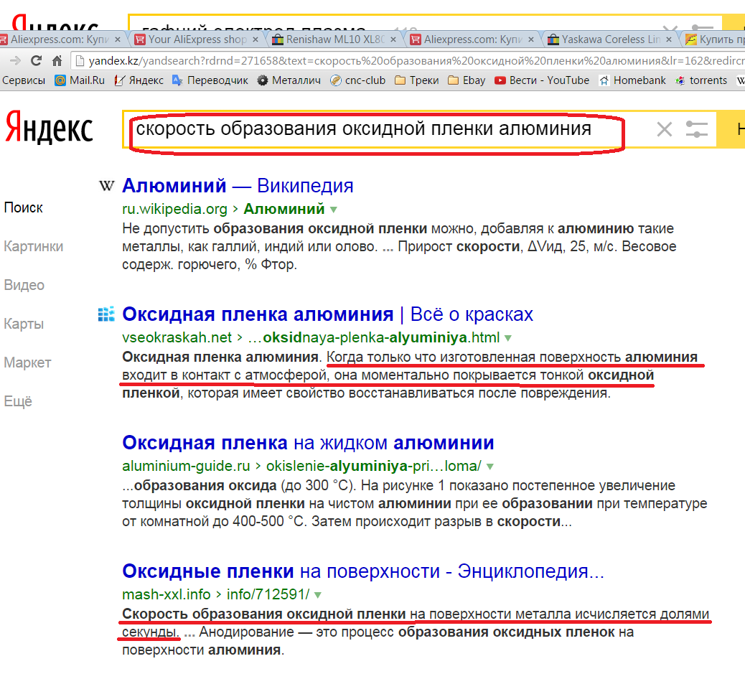Open the Mail.Ru bookmark
Screen dimensions: 745x674
click(80, 80)
